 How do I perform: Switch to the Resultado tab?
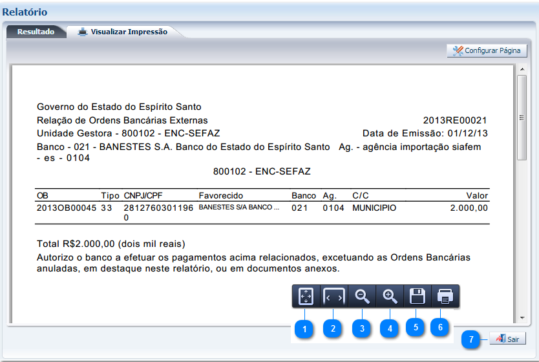pyautogui.click(x=36, y=32)
